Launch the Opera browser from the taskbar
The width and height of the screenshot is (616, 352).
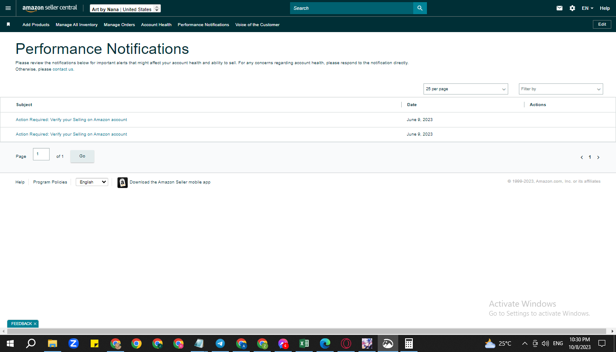coord(346,343)
